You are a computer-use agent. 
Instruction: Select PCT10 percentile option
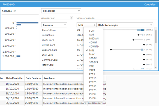[93, 78]
